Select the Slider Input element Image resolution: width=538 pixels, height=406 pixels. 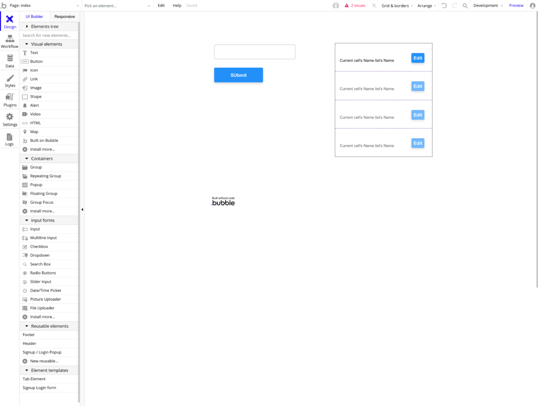point(40,282)
